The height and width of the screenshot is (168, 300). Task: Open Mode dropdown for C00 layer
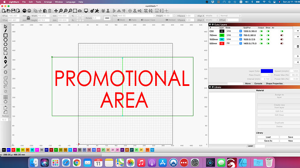(234, 31)
